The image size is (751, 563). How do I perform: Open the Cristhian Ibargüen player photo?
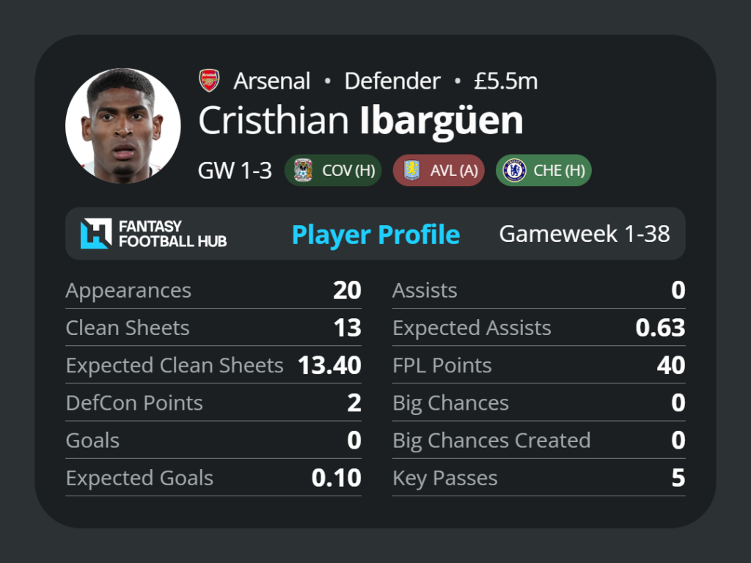[123, 126]
